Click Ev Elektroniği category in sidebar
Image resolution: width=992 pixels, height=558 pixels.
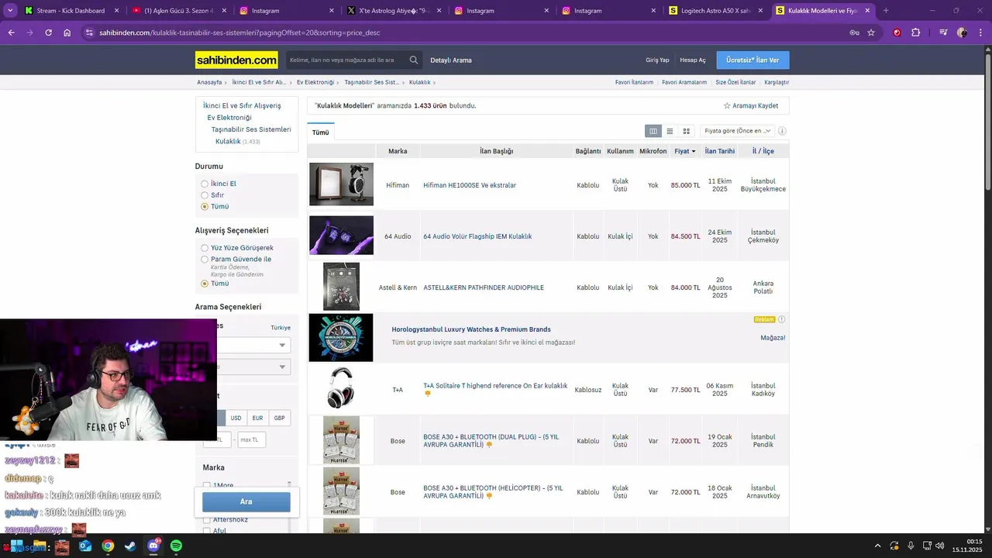click(229, 118)
